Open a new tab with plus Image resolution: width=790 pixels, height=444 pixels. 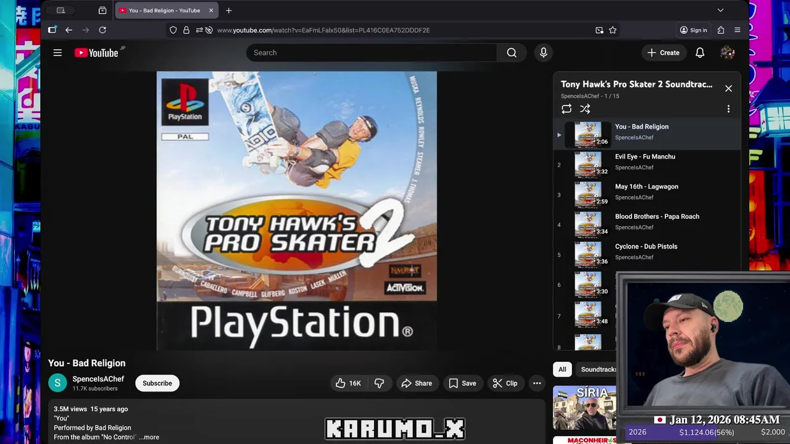(229, 10)
